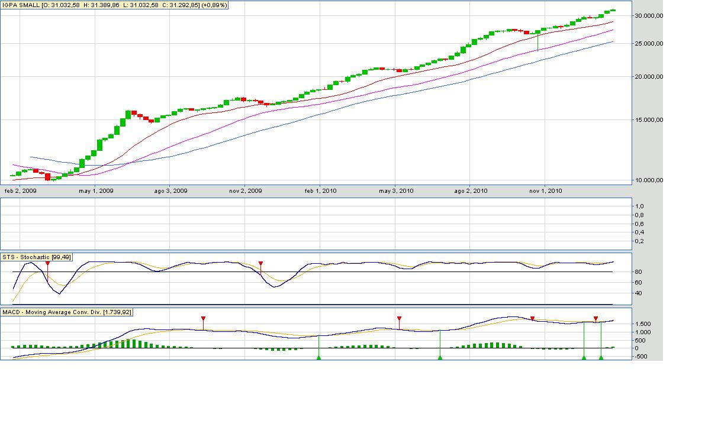Click MACD green buy arrow near feb 2010
721x446 pixels.
pyautogui.click(x=318, y=357)
